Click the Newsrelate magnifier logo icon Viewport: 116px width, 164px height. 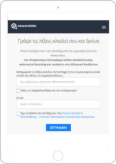(14, 26)
